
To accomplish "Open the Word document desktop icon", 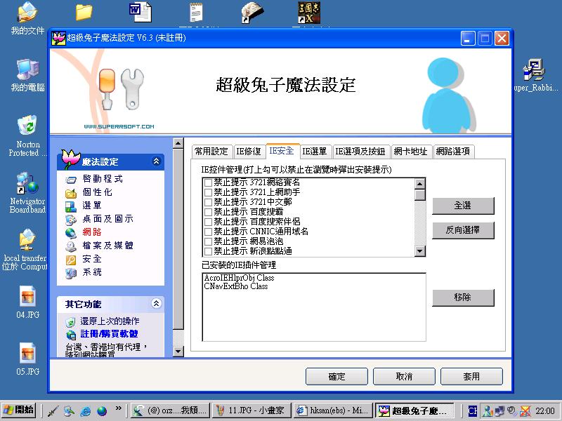I will point(140,12).
